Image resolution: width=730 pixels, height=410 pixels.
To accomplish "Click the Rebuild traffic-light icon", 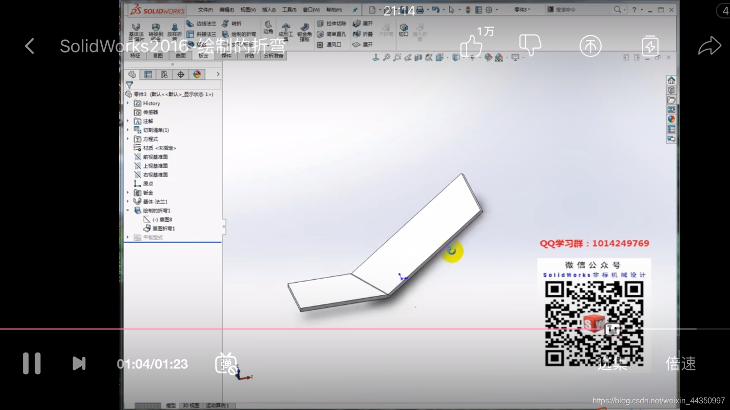I will [468, 10].
